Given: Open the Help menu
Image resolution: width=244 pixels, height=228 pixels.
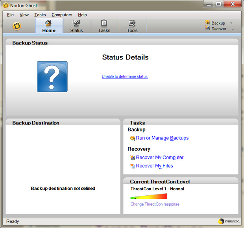Looking at the screenshot, I should 82,15.
